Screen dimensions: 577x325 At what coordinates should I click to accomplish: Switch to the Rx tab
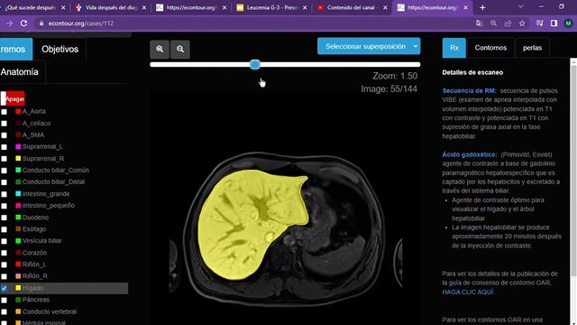point(454,48)
